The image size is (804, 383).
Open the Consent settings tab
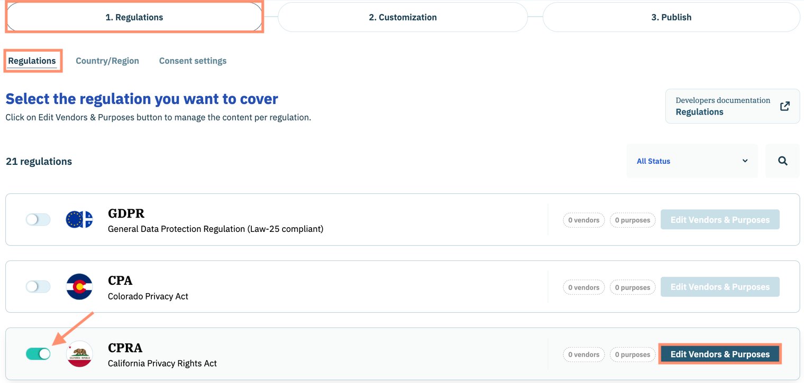coord(193,61)
